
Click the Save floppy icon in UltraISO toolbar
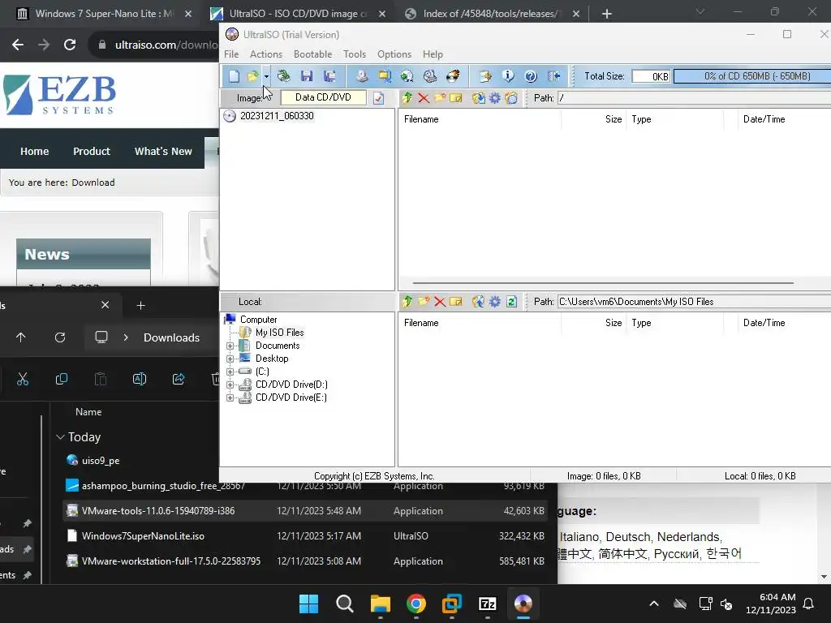click(307, 76)
